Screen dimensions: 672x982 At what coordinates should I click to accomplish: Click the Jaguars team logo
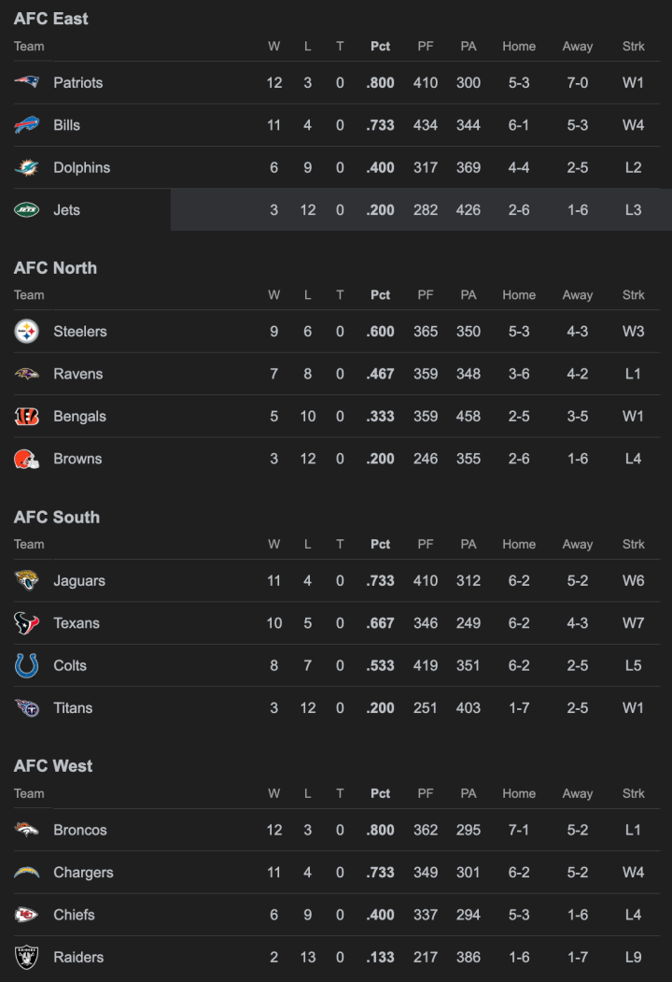pyautogui.click(x=27, y=580)
